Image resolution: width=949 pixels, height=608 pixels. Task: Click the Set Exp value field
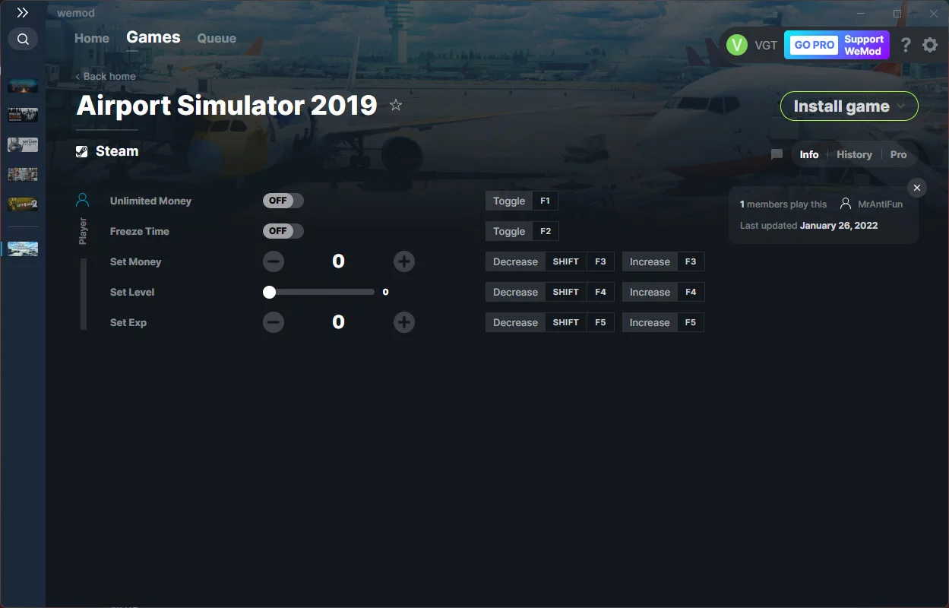(x=339, y=322)
